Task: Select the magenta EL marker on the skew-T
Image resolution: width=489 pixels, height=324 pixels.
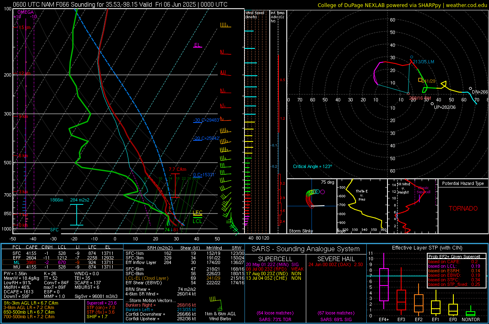Action: (197, 45)
